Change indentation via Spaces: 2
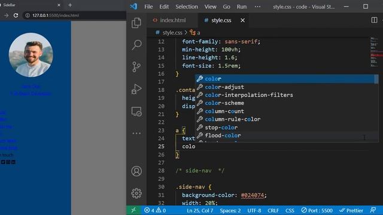Viewport: 383px width, 215px height. click(230, 210)
